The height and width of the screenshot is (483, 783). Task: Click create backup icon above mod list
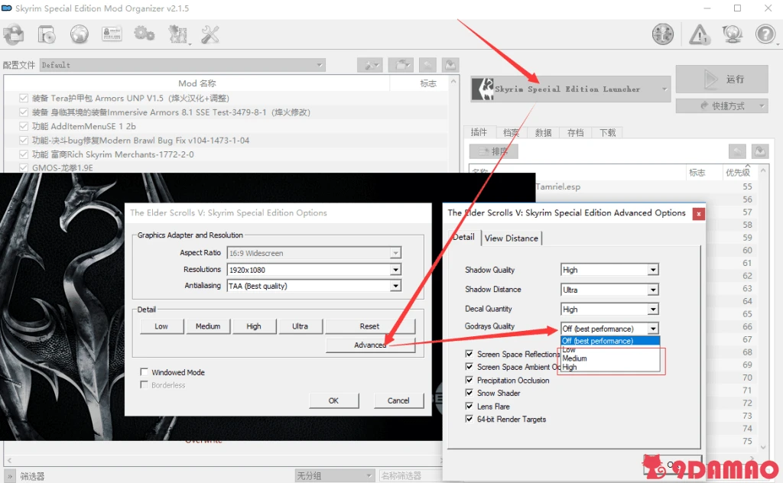pos(450,65)
